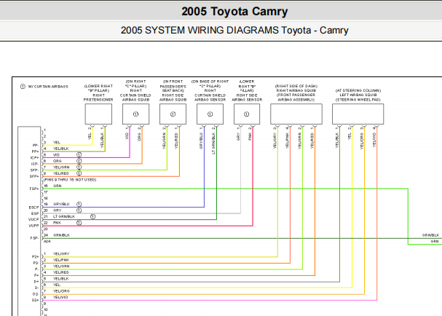The width and height of the screenshot is (442, 316).
Task: Select the Front Passenger Right Airbag Squib box
Action: [x=296, y=114]
